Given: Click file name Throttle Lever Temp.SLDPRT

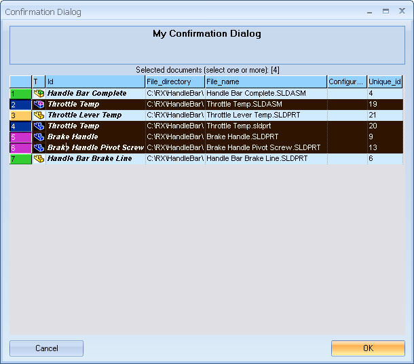Looking at the screenshot, I should [x=253, y=115].
